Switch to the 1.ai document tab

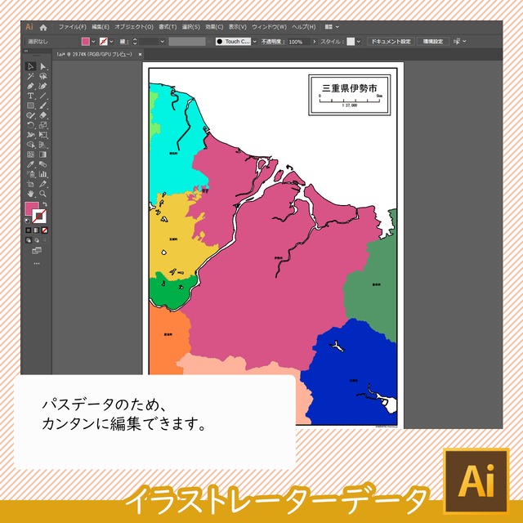tap(95, 54)
